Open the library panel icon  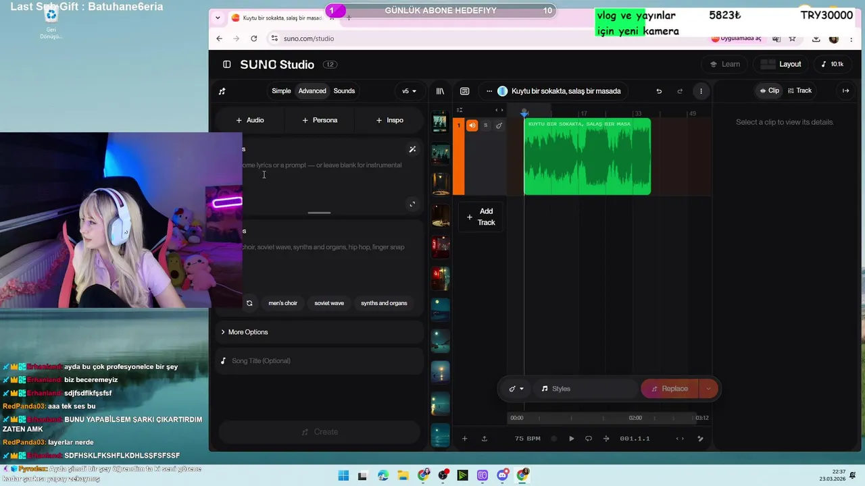coord(440,91)
